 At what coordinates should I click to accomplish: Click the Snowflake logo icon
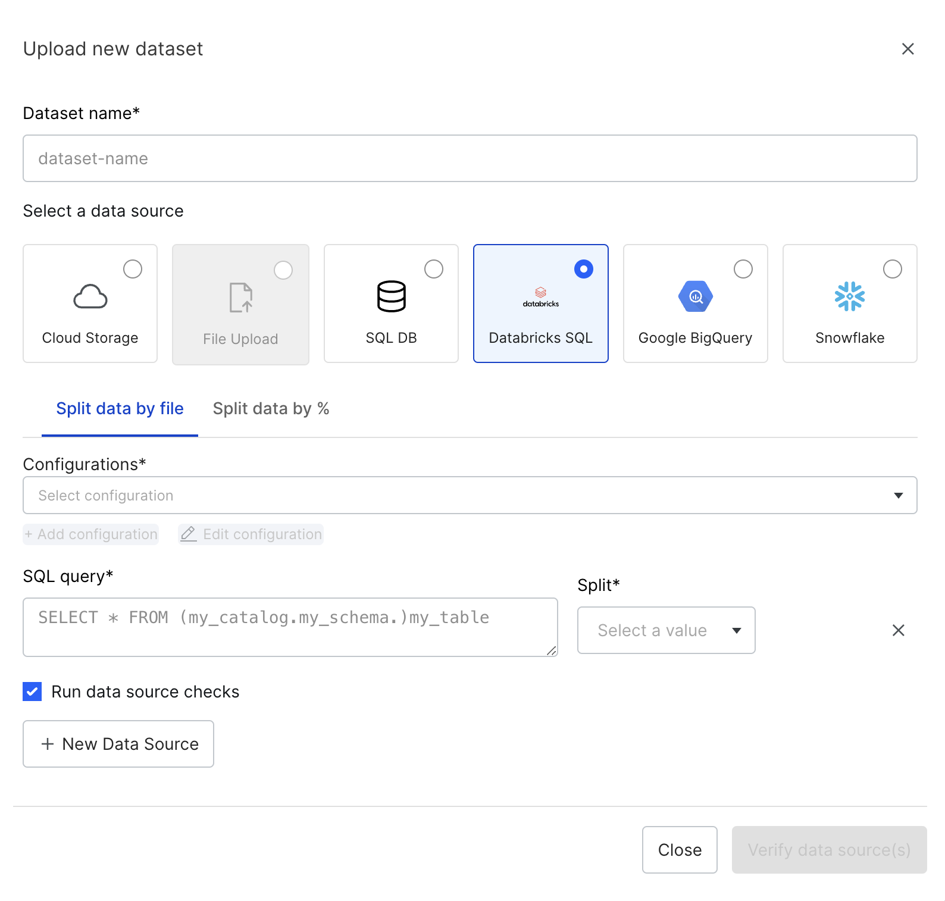pyautogui.click(x=850, y=296)
